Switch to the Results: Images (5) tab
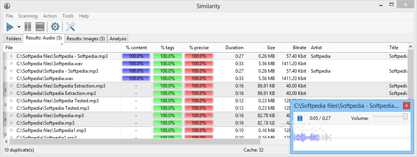The image size is (417, 157). coord(86,38)
